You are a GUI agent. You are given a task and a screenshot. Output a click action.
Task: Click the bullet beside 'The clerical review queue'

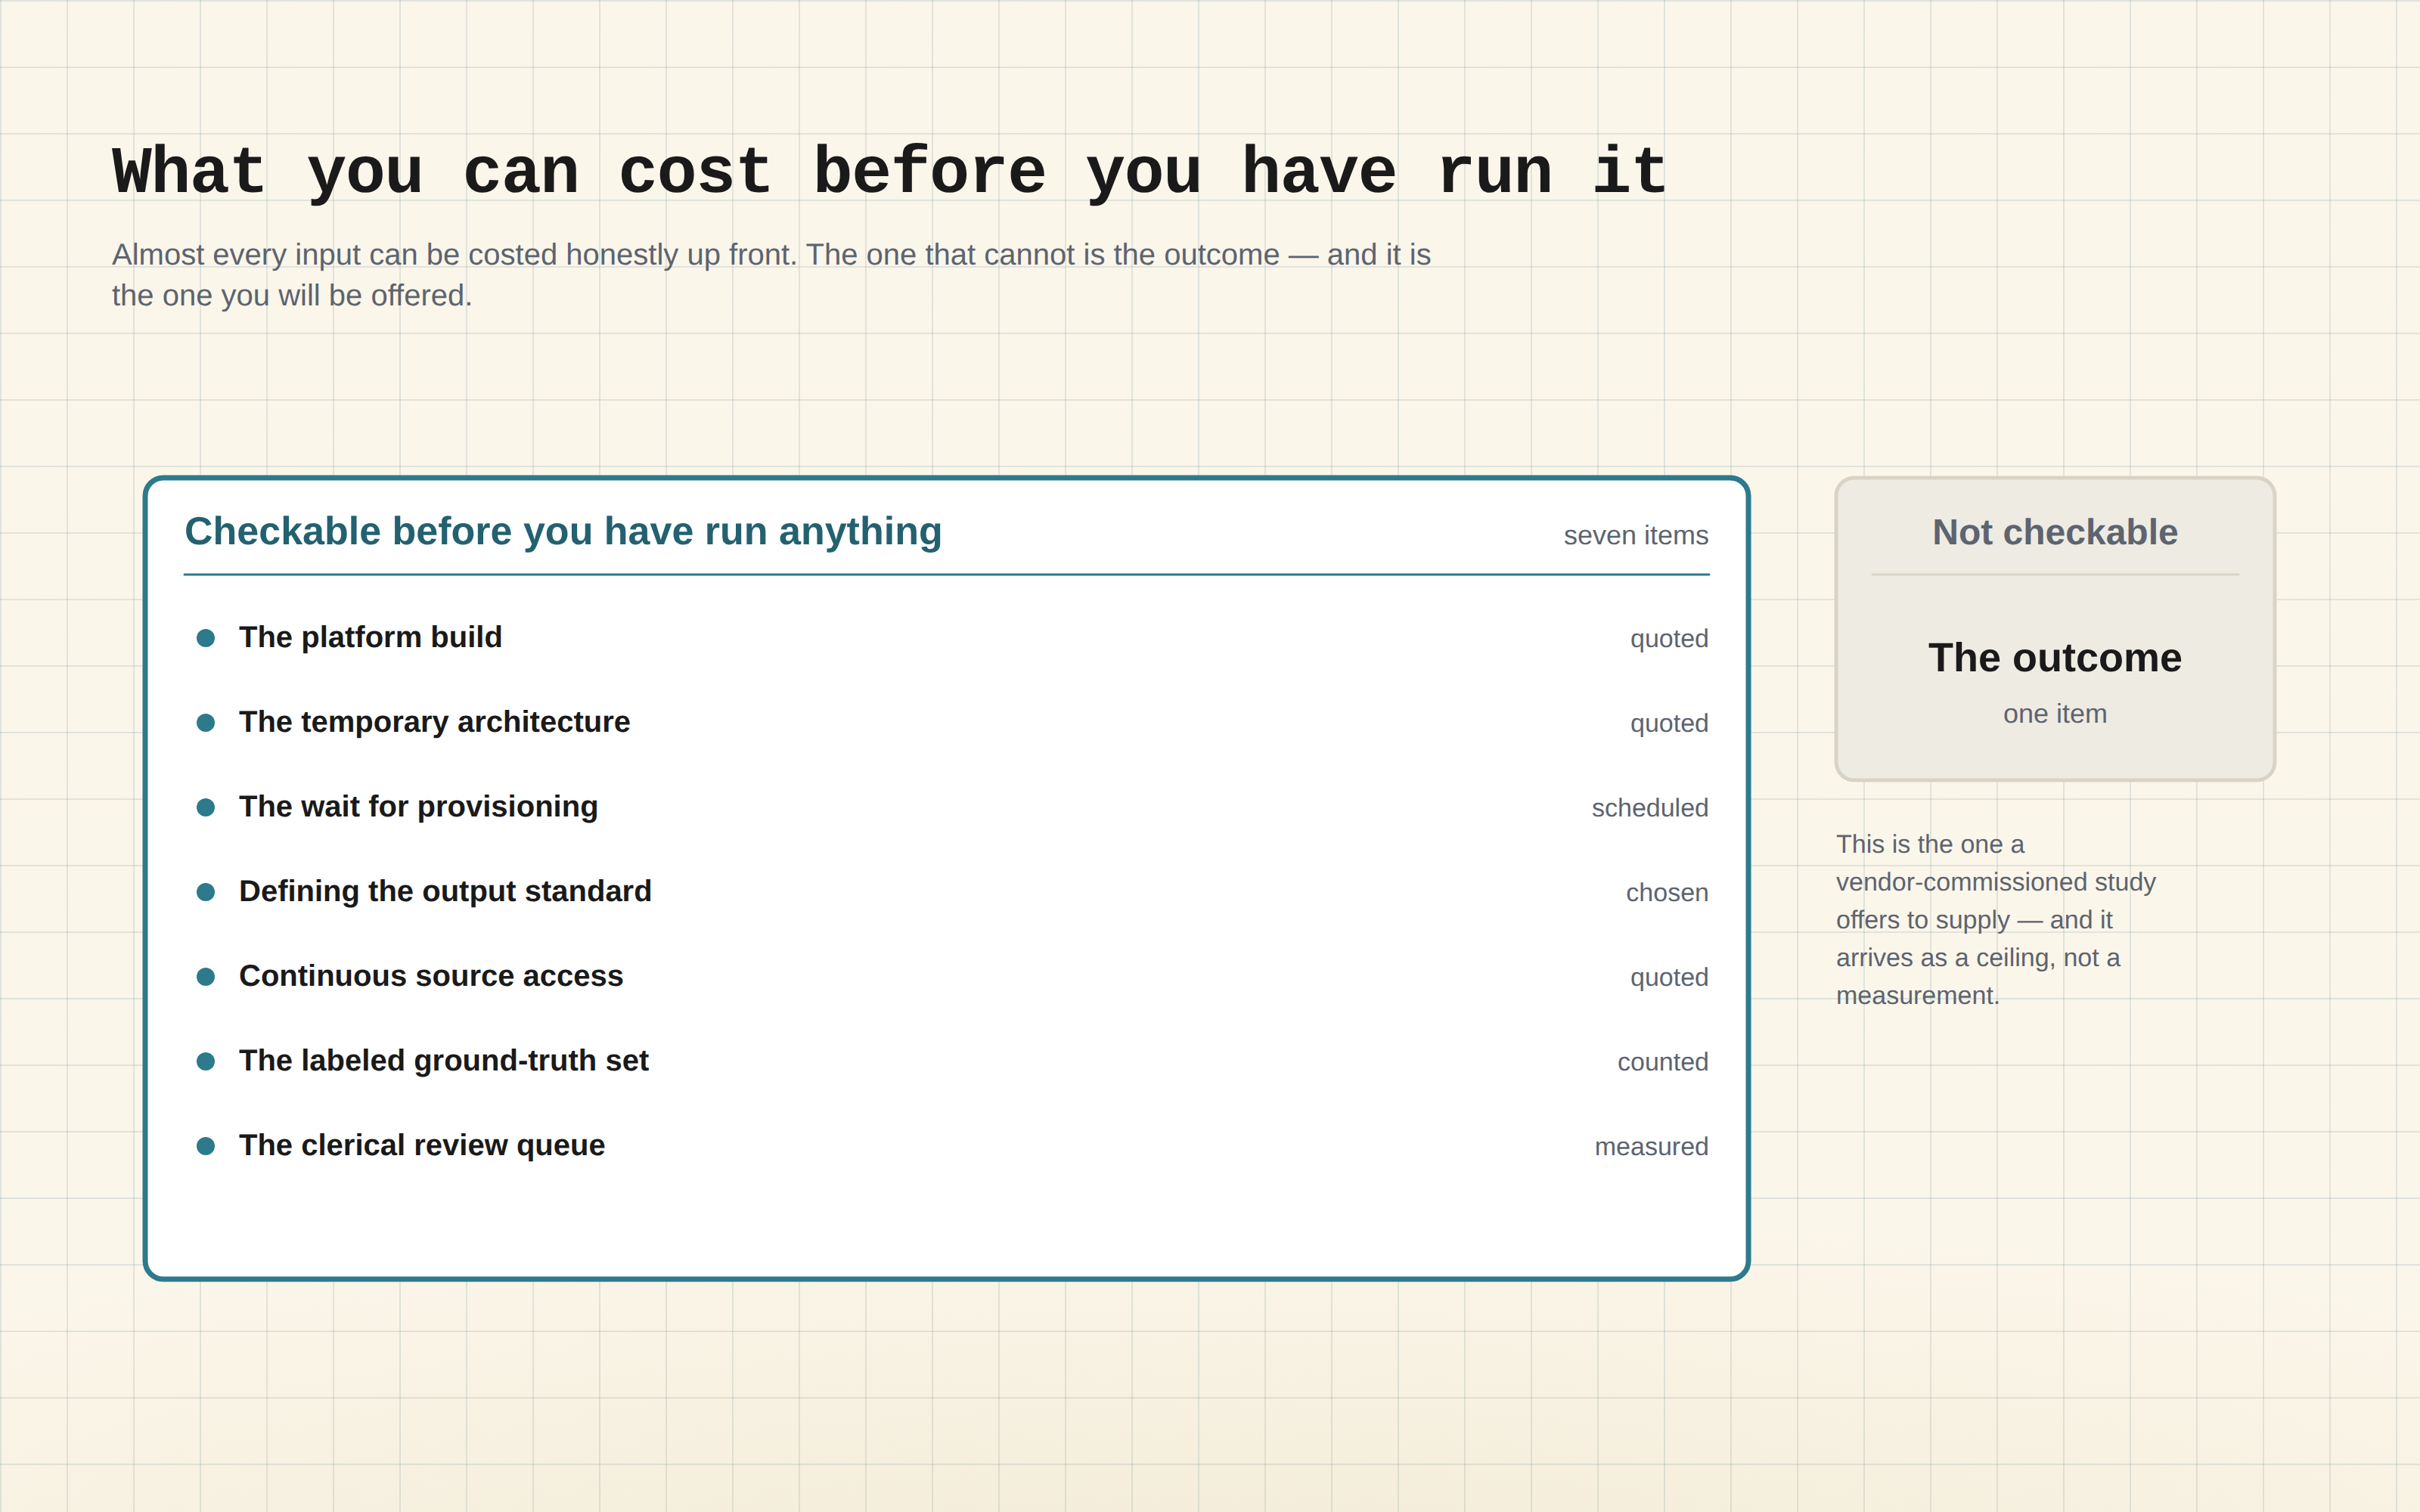pyautogui.click(x=206, y=1146)
